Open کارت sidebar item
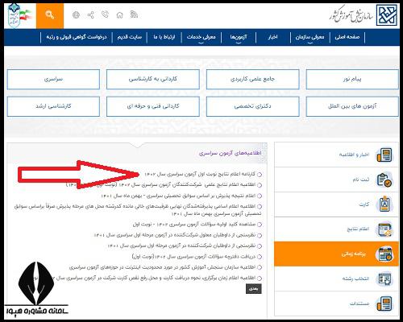403x322 pixels. pos(336,204)
